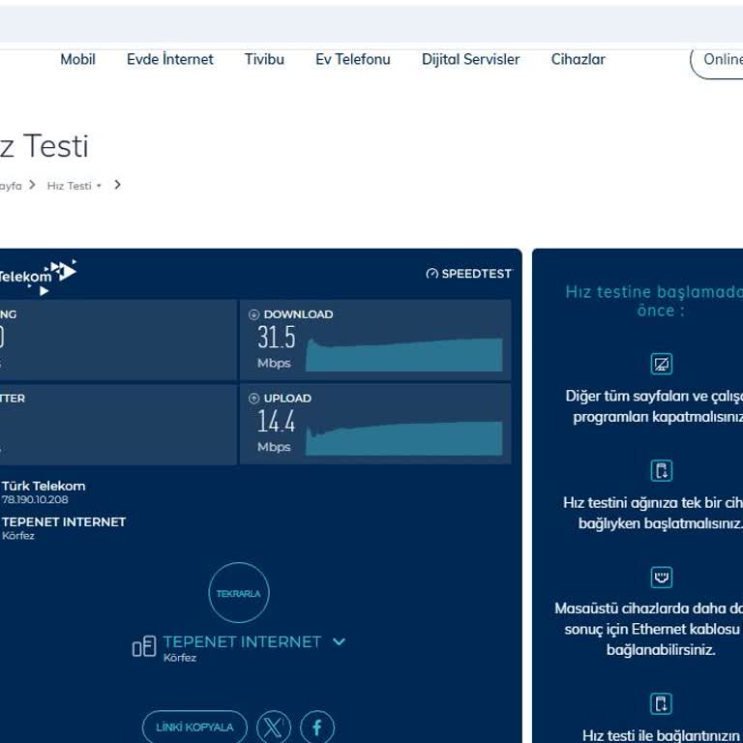Click the closed-pages icon atop the tips list
Screen dimensions: 743x743
662,364
